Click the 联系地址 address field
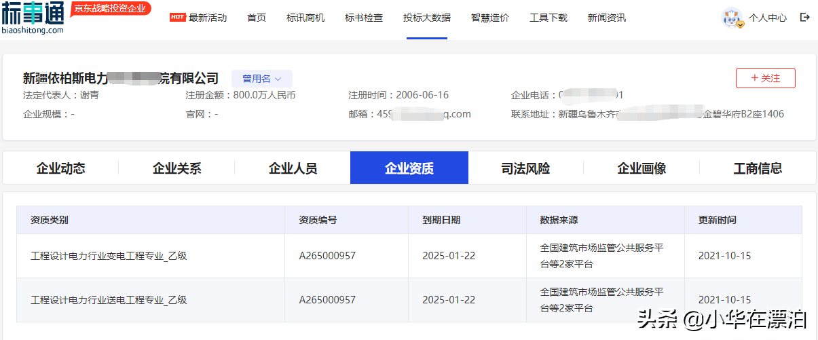This screenshot has height=340, width=818. click(x=648, y=114)
